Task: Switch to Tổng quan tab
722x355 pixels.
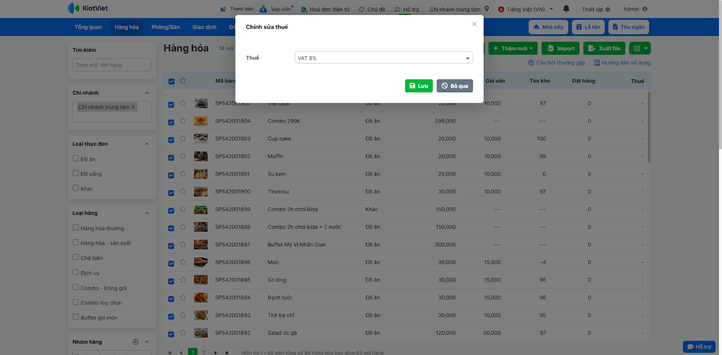Action: pyautogui.click(x=88, y=27)
